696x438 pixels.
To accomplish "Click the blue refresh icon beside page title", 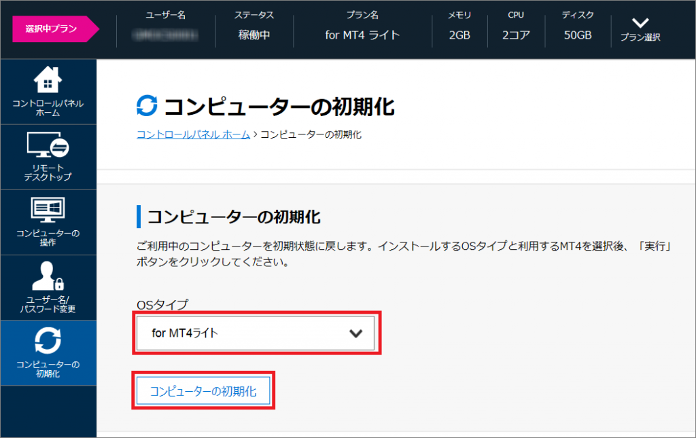I will click(147, 106).
